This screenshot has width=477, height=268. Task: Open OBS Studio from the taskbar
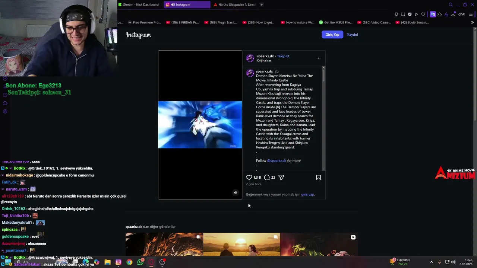click(x=162, y=262)
